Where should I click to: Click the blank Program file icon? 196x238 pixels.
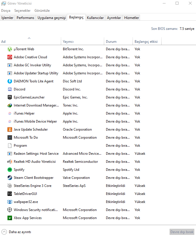click(x=10, y=146)
